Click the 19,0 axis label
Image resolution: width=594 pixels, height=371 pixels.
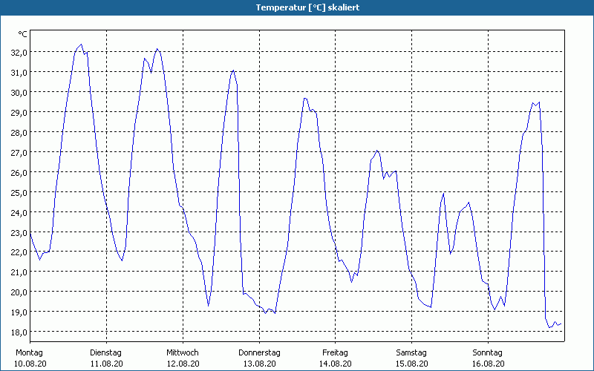[x=19, y=312]
